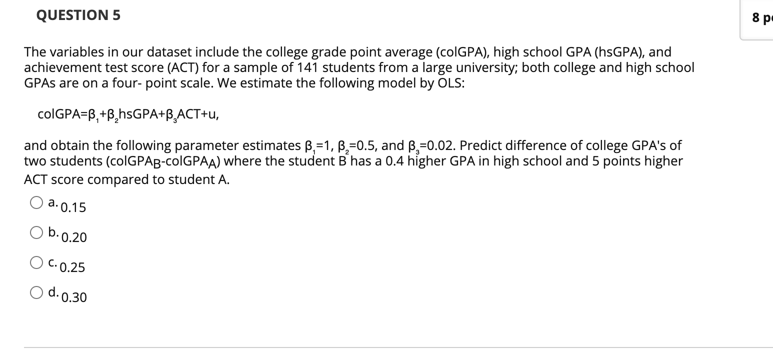Click the QUESTION 5 heading
The image size is (773, 353).
77,15
